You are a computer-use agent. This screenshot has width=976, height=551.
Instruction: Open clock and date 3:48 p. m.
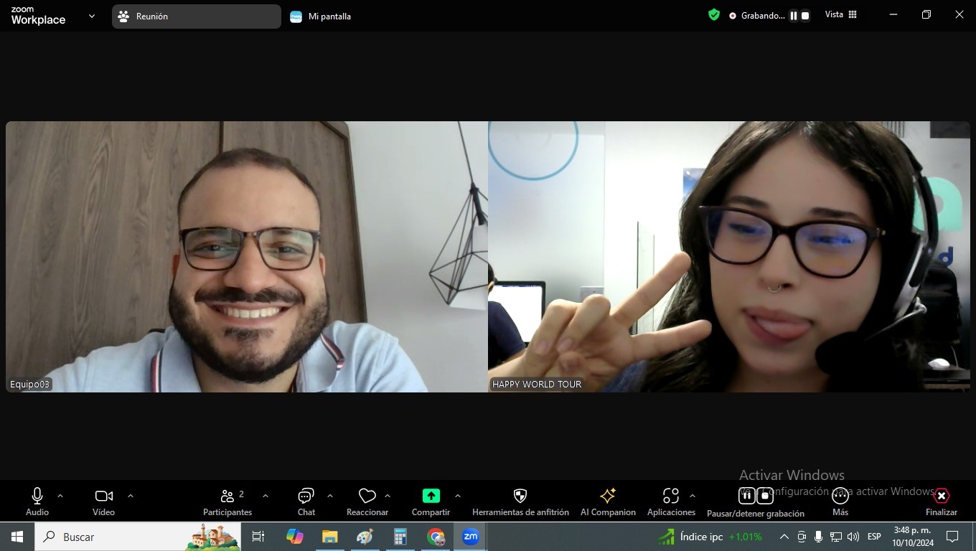coord(913,537)
